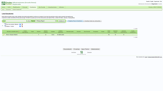
Task: Open the Informes tab
Action: pyautogui.click(x=61, y=7)
